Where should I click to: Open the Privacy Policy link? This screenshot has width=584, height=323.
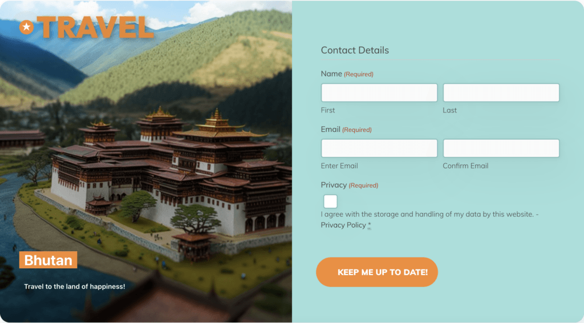point(343,225)
